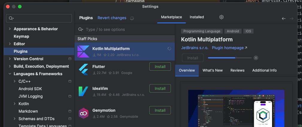This screenshot has width=302, height=127.
Task: Expand the Schemas and DTDs node
Action: tap(15, 119)
